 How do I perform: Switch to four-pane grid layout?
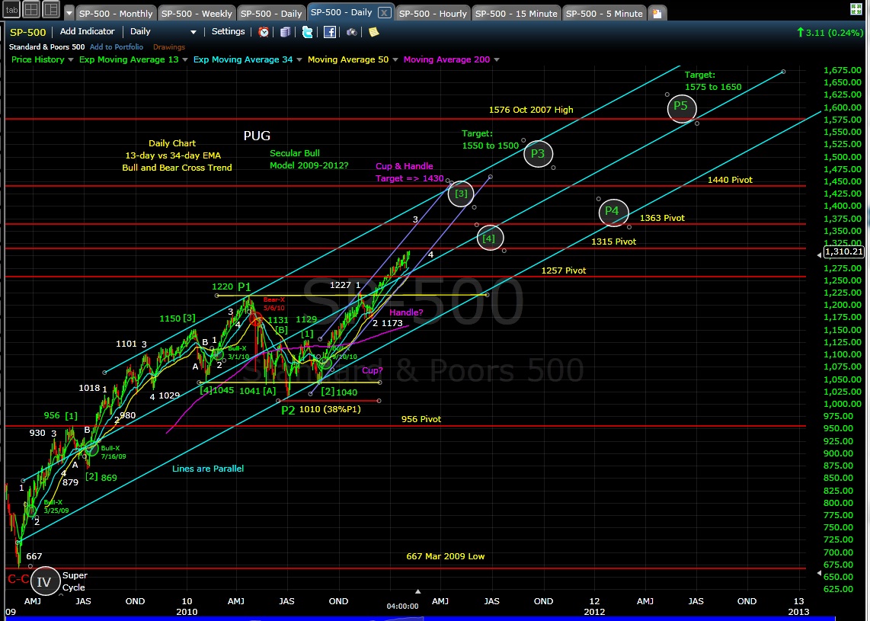tap(31, 10)
